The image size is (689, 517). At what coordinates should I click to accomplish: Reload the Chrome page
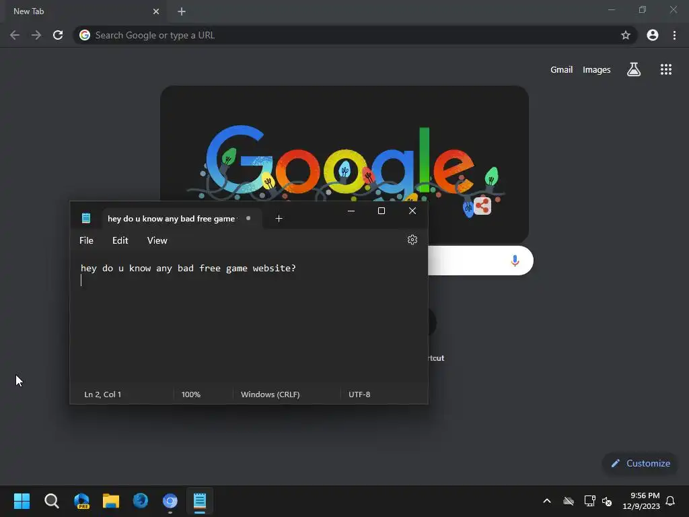pos(58,35)
